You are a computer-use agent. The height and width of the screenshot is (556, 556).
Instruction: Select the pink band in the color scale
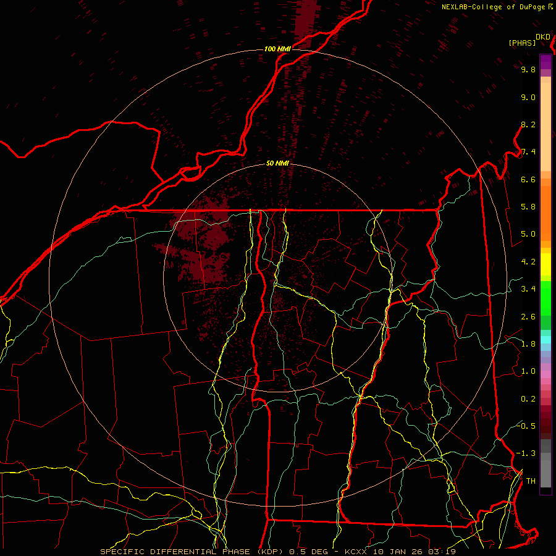point(545,374)
